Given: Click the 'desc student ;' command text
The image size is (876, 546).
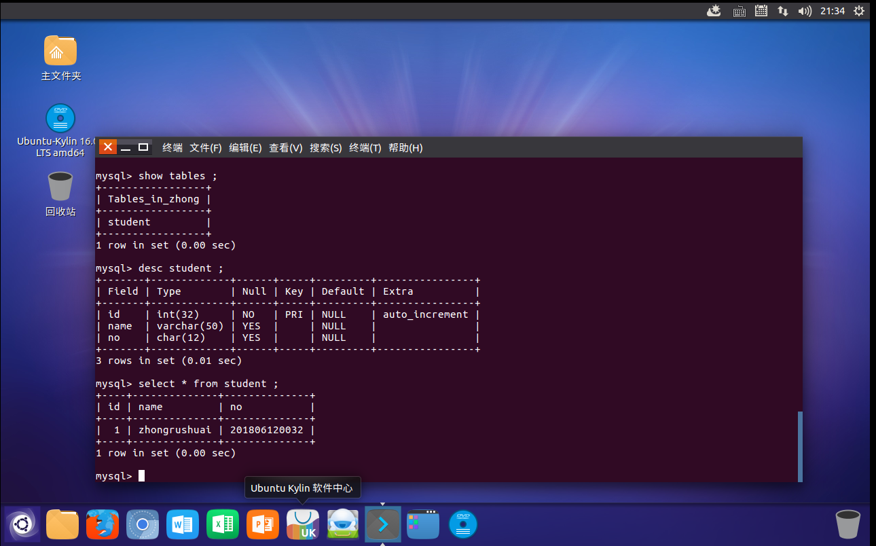Looking at the screenshot, I should pyautogui.click(x=181, y=268).
